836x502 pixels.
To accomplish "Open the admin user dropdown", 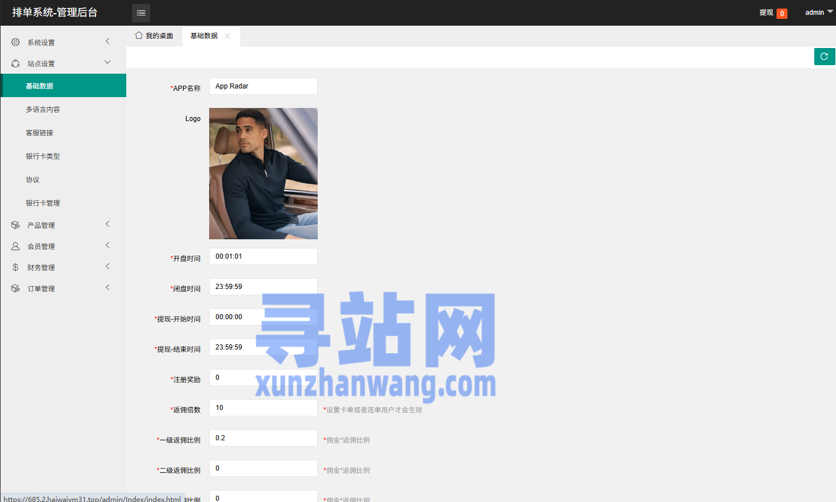I will tap(818, 12).
